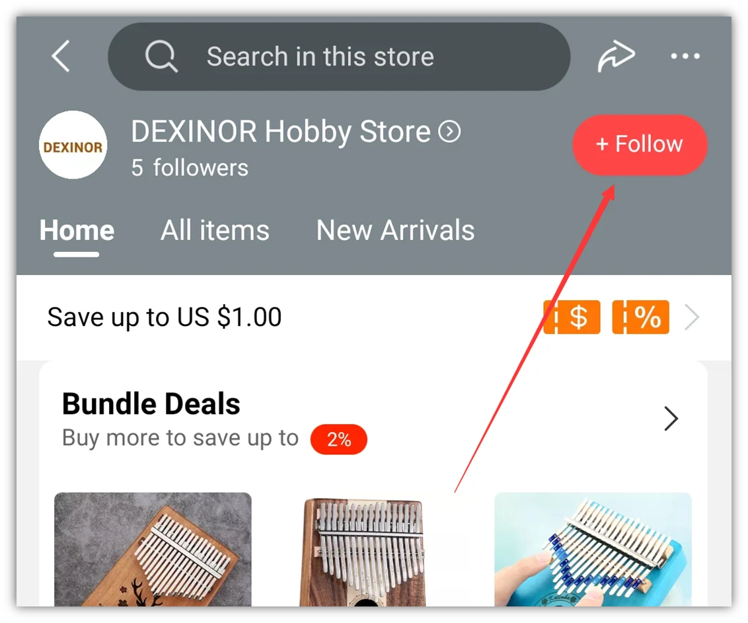Follow the DEXINOR Hobby Store

click(640, 145)
